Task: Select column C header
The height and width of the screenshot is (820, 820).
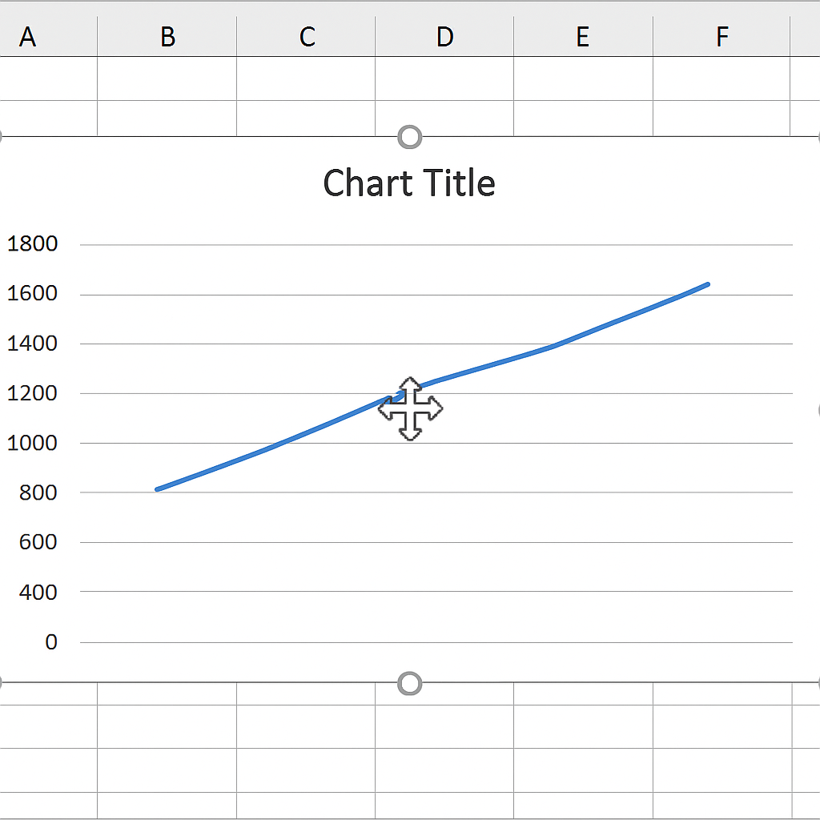Action: 306,36
